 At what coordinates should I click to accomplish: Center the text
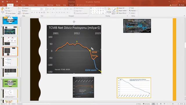(59, 12)
